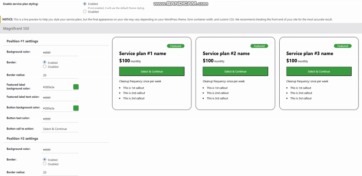This screenshot has height=176, width=362.
Task: Disable border in Position #1 settings
Action: (x=45, y=67)
